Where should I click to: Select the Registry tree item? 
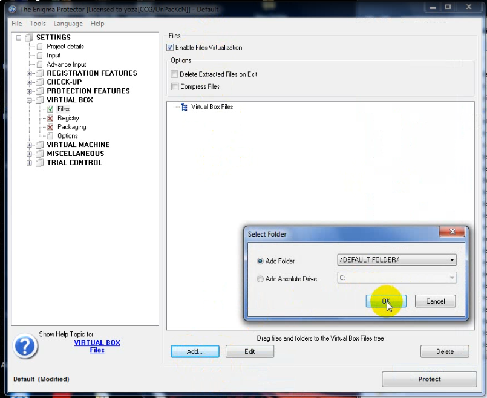click(x=68, y=118)
